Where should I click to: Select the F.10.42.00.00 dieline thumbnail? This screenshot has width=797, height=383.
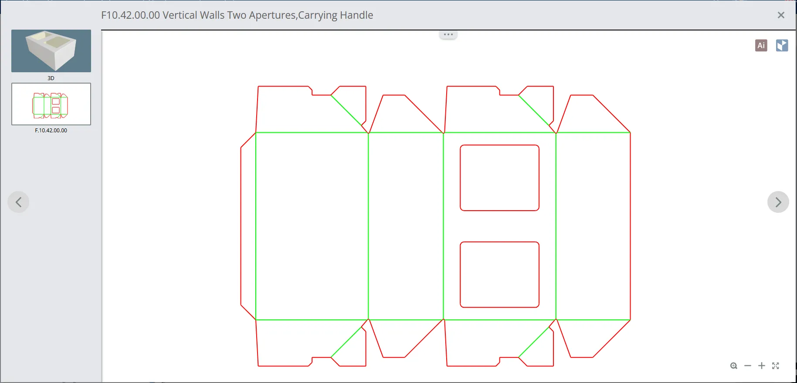51,104
